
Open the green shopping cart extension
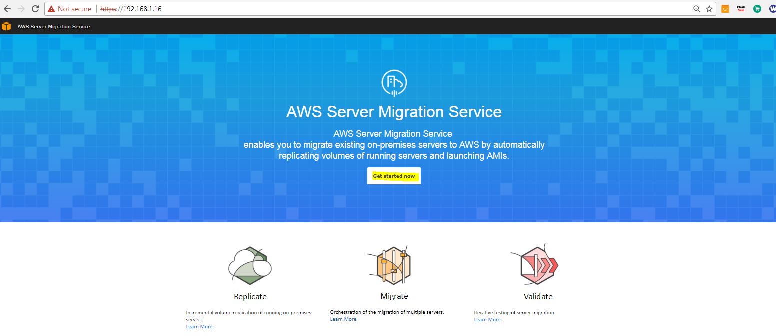click(757, 9)
